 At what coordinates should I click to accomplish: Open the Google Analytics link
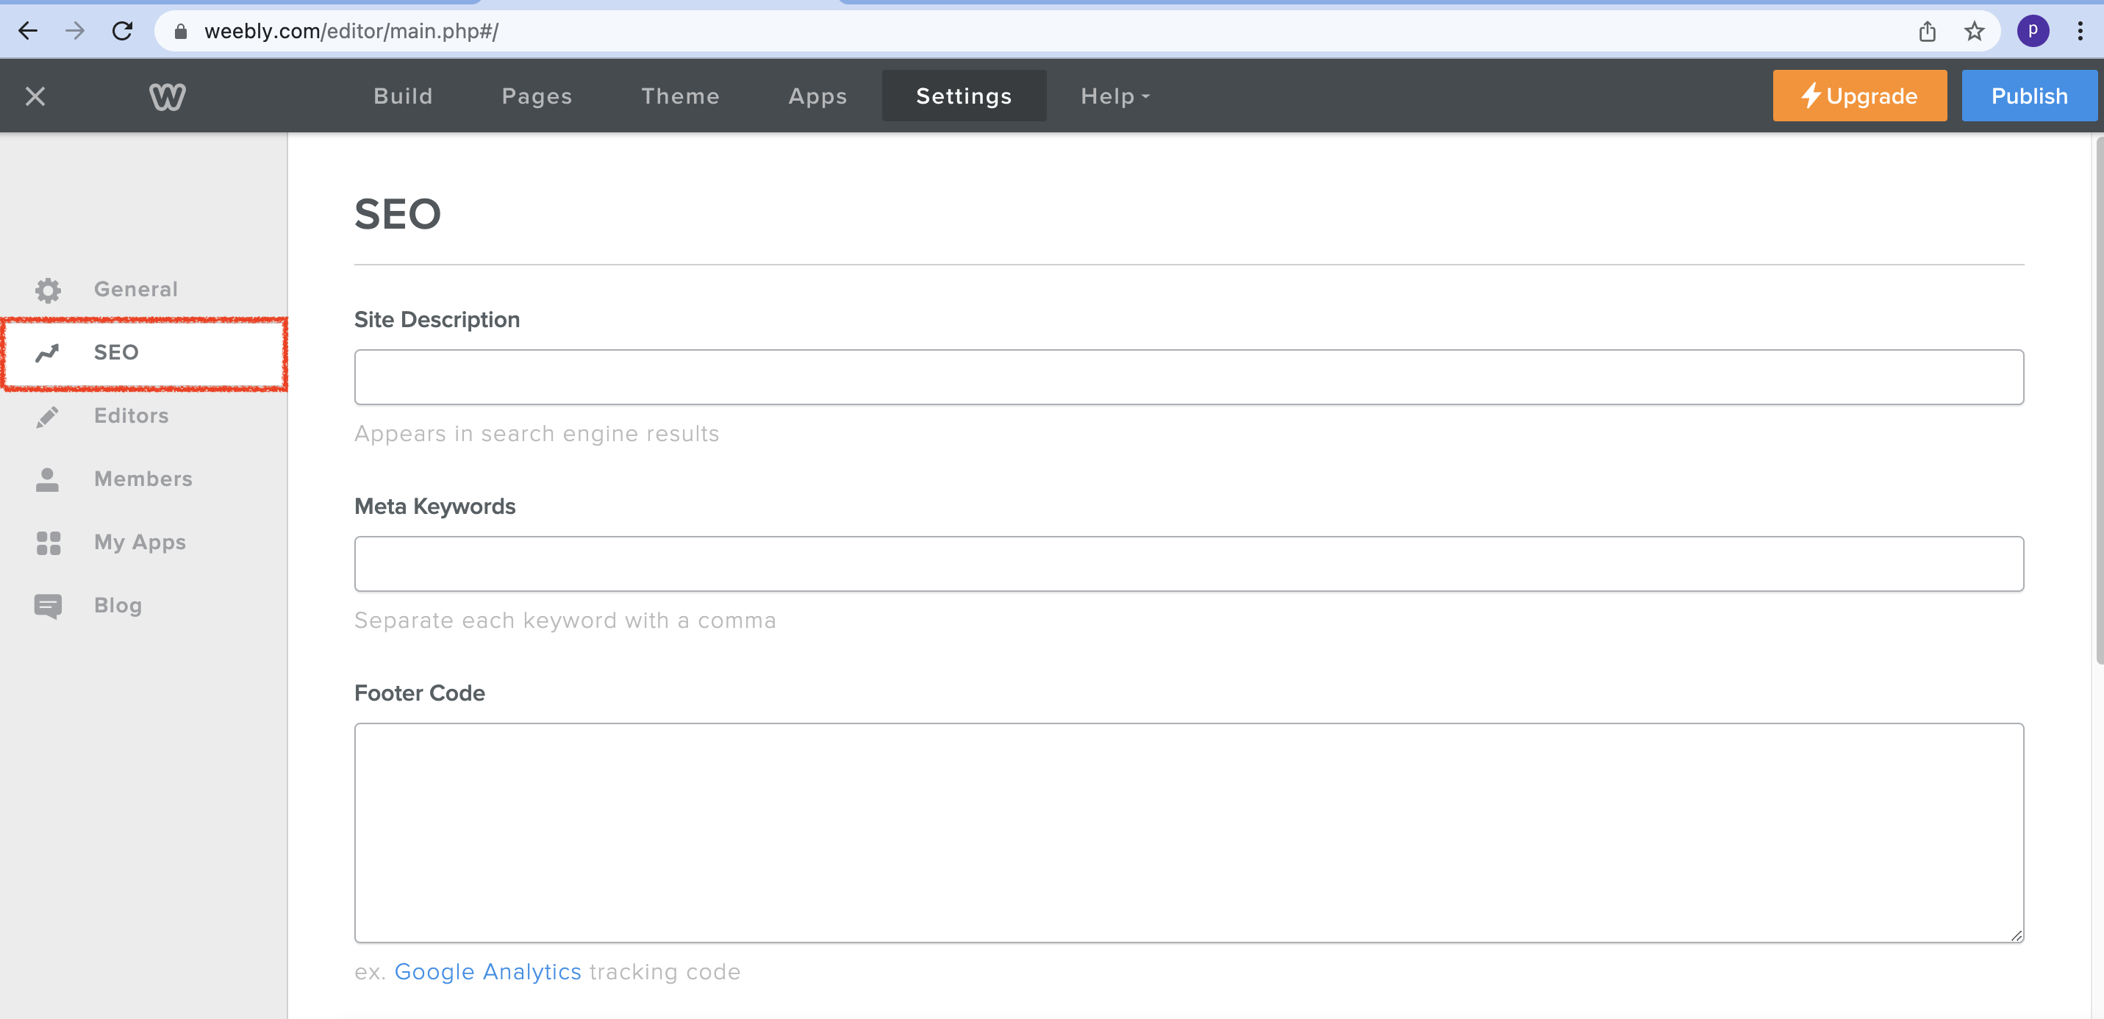(487, 972)
